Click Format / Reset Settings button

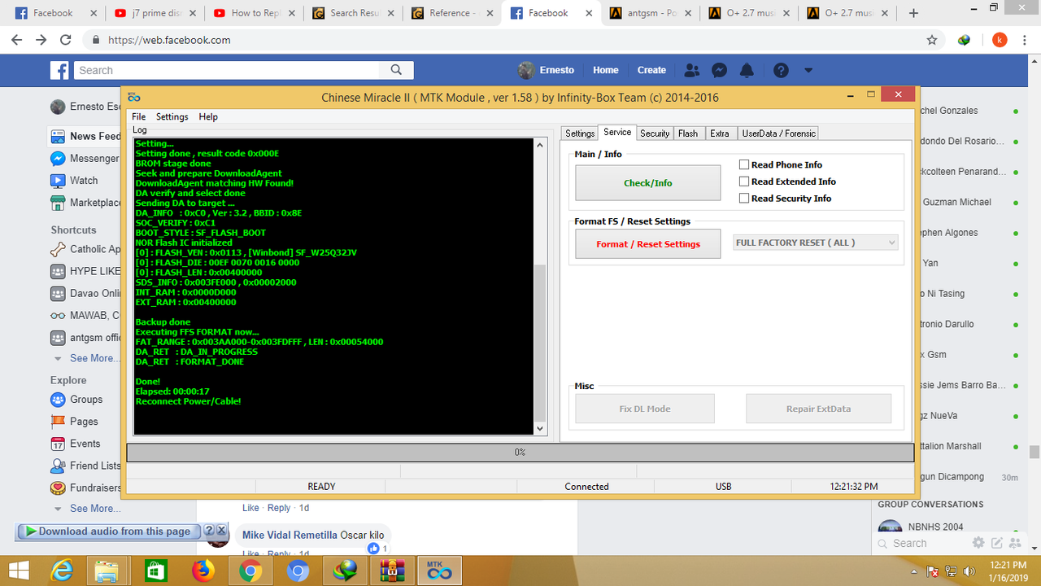pos(648,244)
